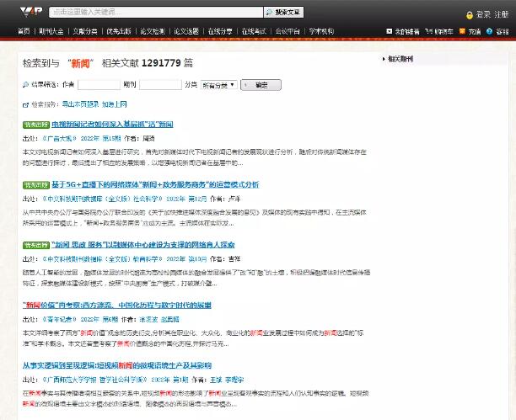Open 在线分享 in the navigation bar
This screenshot has height=420, width=516.
(220, 31)
